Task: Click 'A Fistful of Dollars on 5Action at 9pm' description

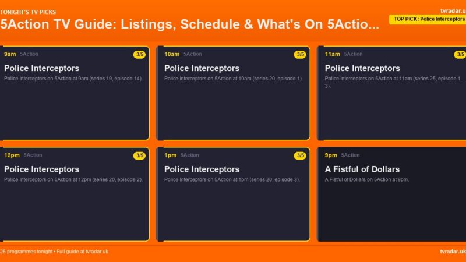Action: (367, 180)
